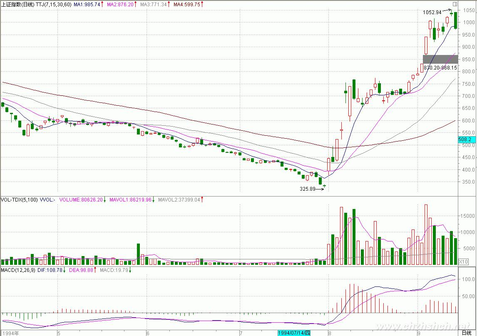Click the 上证指数(日线) chart title
This screenshot has width=477, height=336.
18,4
